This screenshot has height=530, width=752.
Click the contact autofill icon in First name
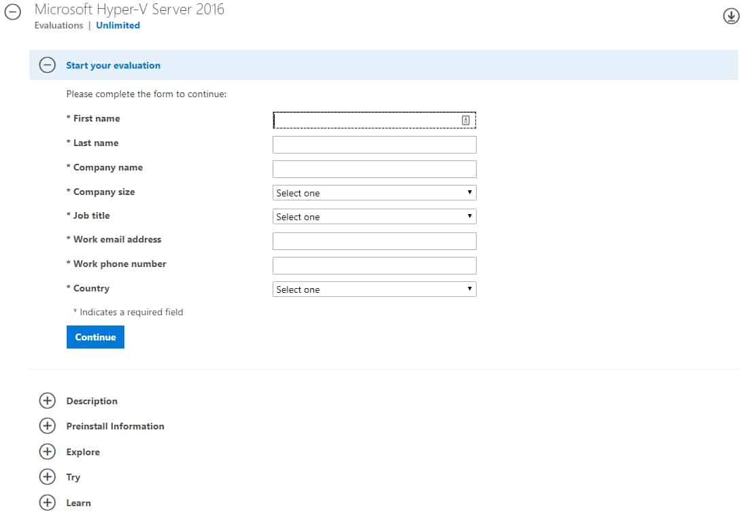465,120
